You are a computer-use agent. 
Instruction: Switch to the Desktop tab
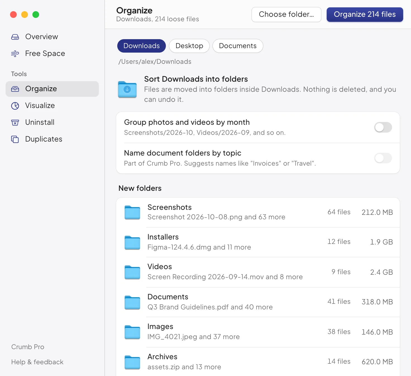click(189, 46)
